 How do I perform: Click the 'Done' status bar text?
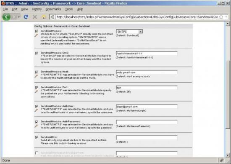pos(6,161)
